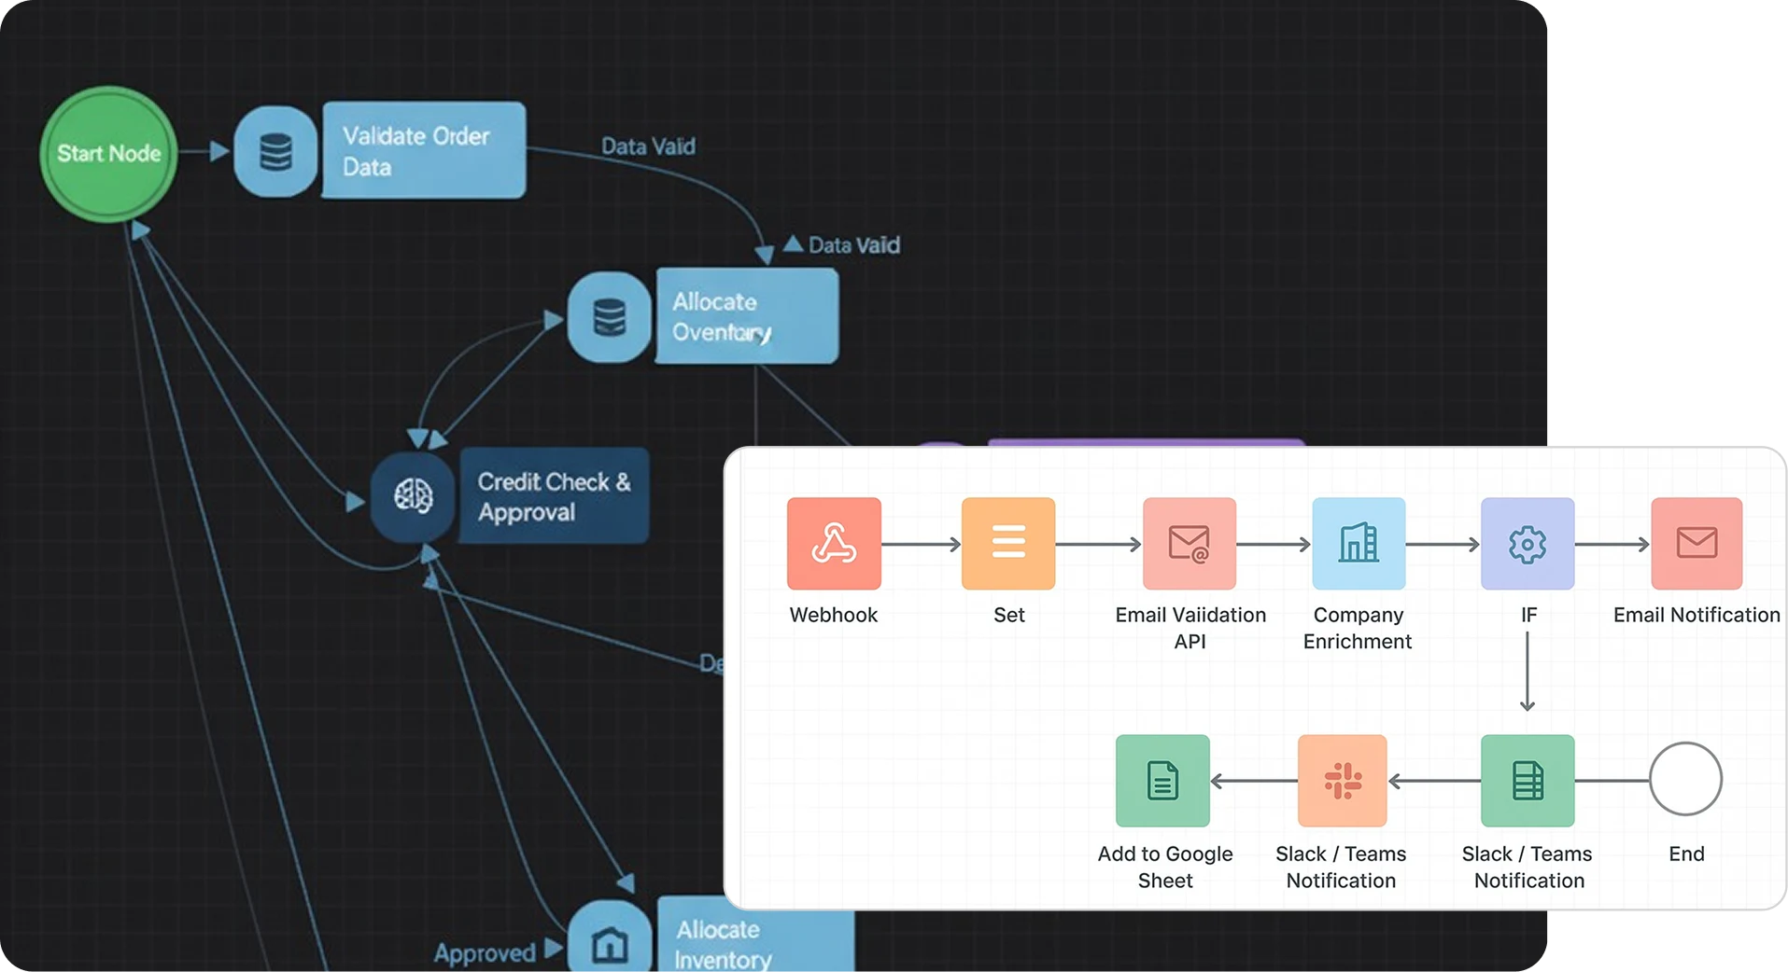
Task: Click the Approved edge label
Action: coord(485,952)
